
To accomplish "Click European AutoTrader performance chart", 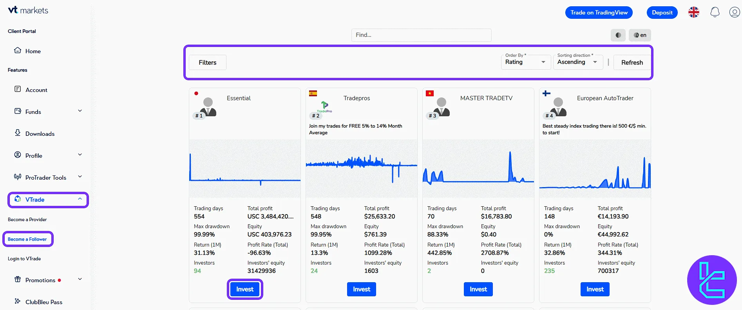I will point(595,168).
